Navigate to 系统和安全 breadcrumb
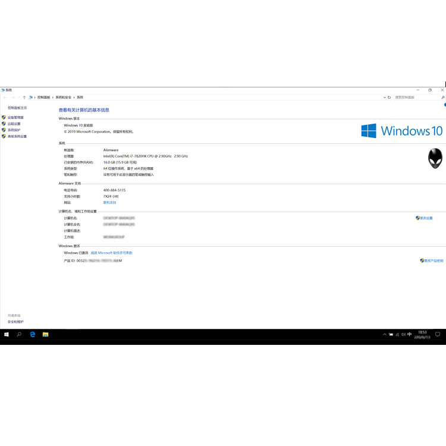Image resolution: width=446 pixels, height=446 pixels. (x=64, y=98)
